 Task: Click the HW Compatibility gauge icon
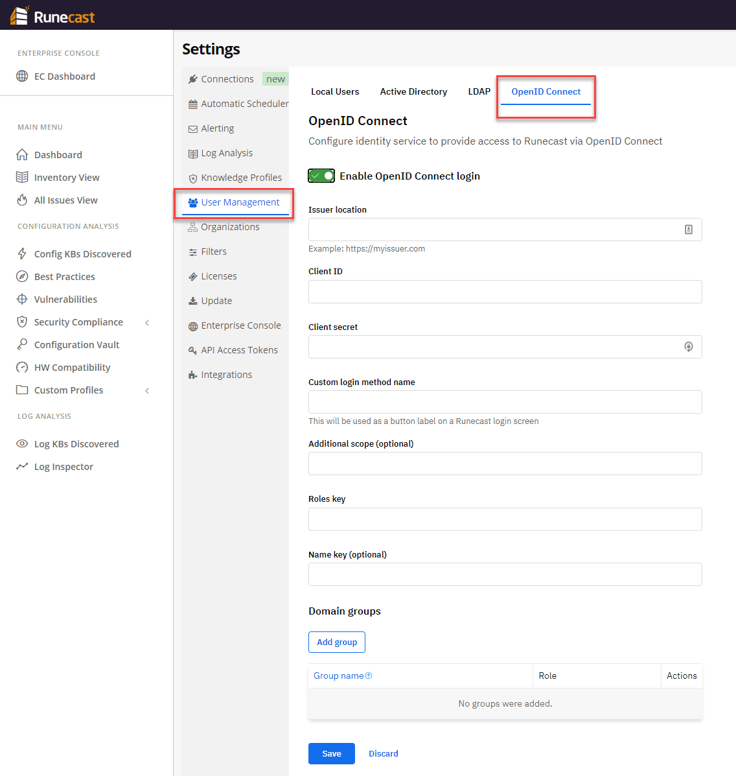pyautogui.click(x=22, y=368)
